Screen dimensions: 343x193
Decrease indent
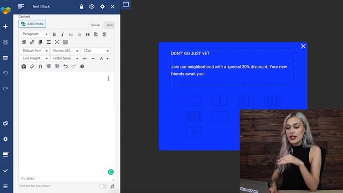[x=49, y=66]
